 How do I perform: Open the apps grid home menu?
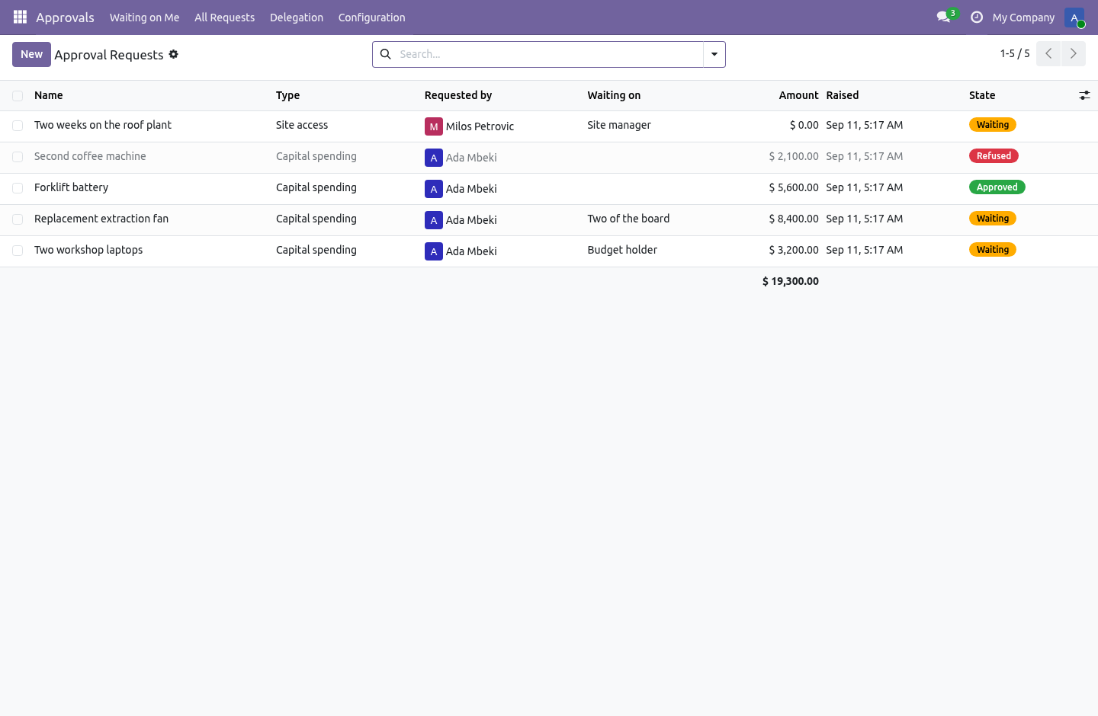20,17
